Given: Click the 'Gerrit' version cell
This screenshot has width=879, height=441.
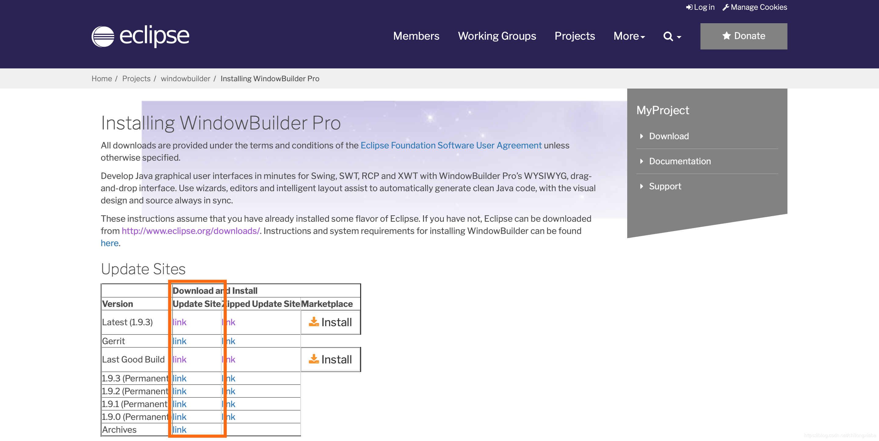Looking at the screenshot, I should pyautogui.click(x=114, y=341).
